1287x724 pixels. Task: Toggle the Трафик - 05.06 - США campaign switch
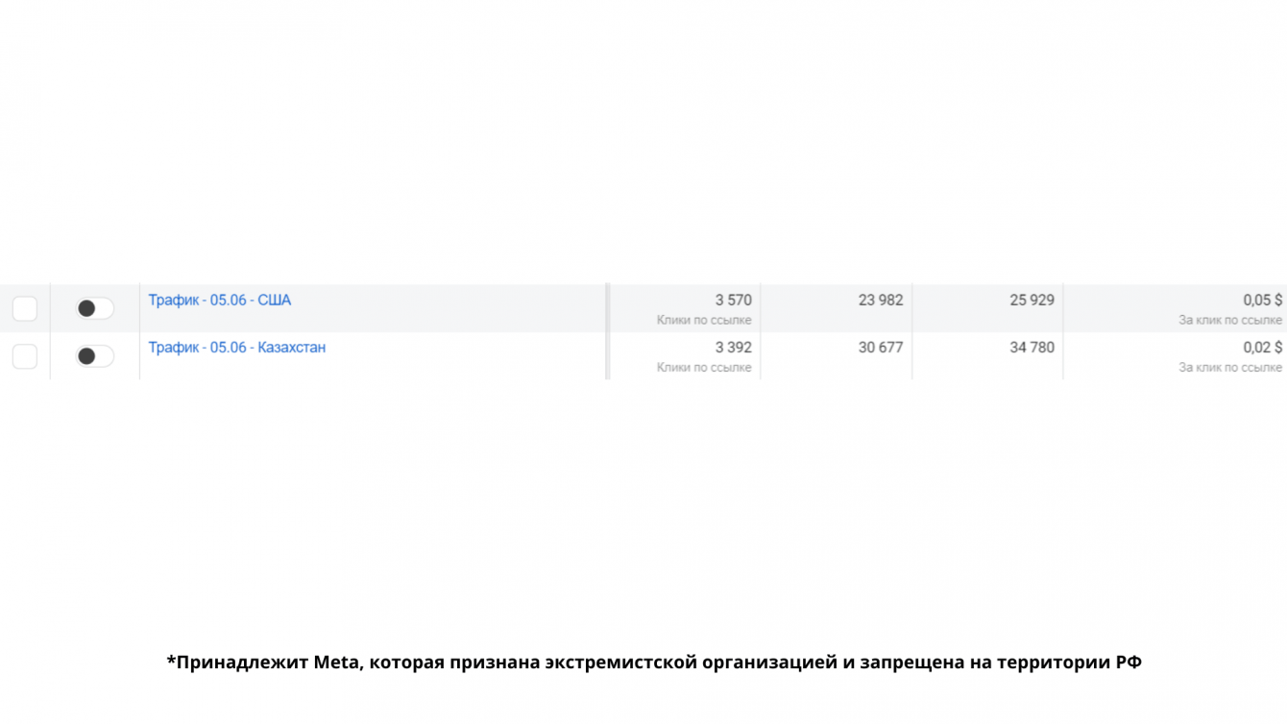pos(95,308)
